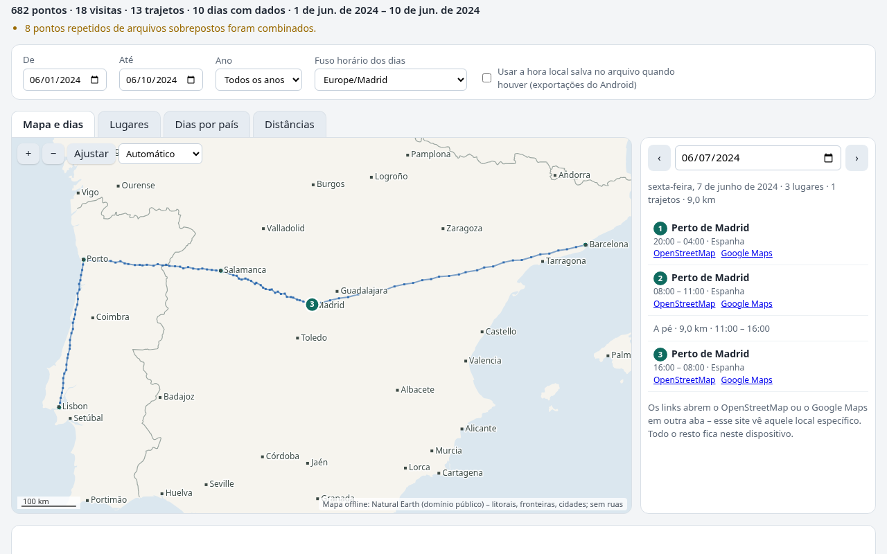Click map marker 3 at Madrid
The height and width of the screenshot is (554, 887).
pos(312,304)
